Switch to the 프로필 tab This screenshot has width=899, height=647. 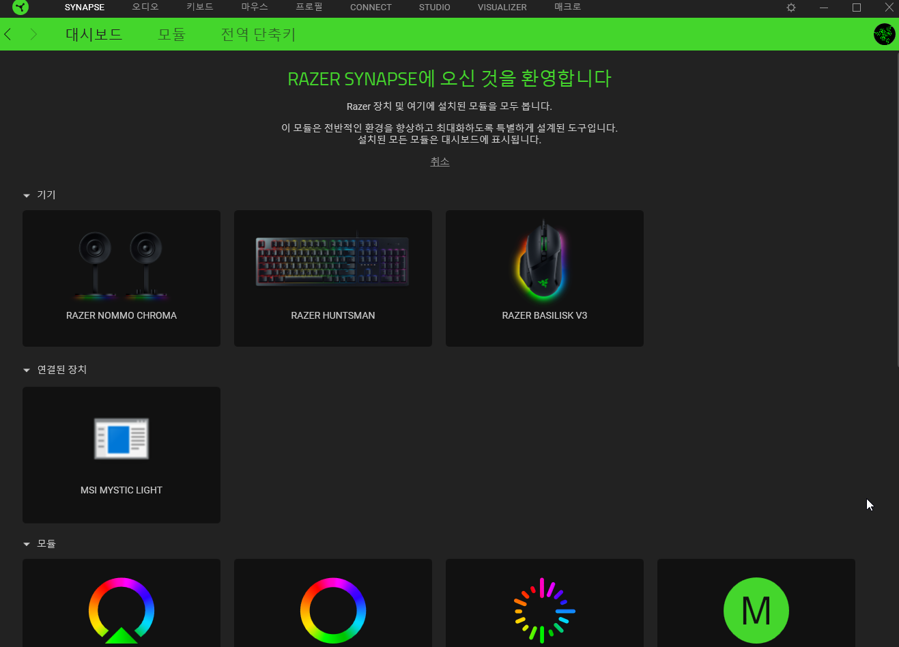pyautogui.click(x=309, y=7)
